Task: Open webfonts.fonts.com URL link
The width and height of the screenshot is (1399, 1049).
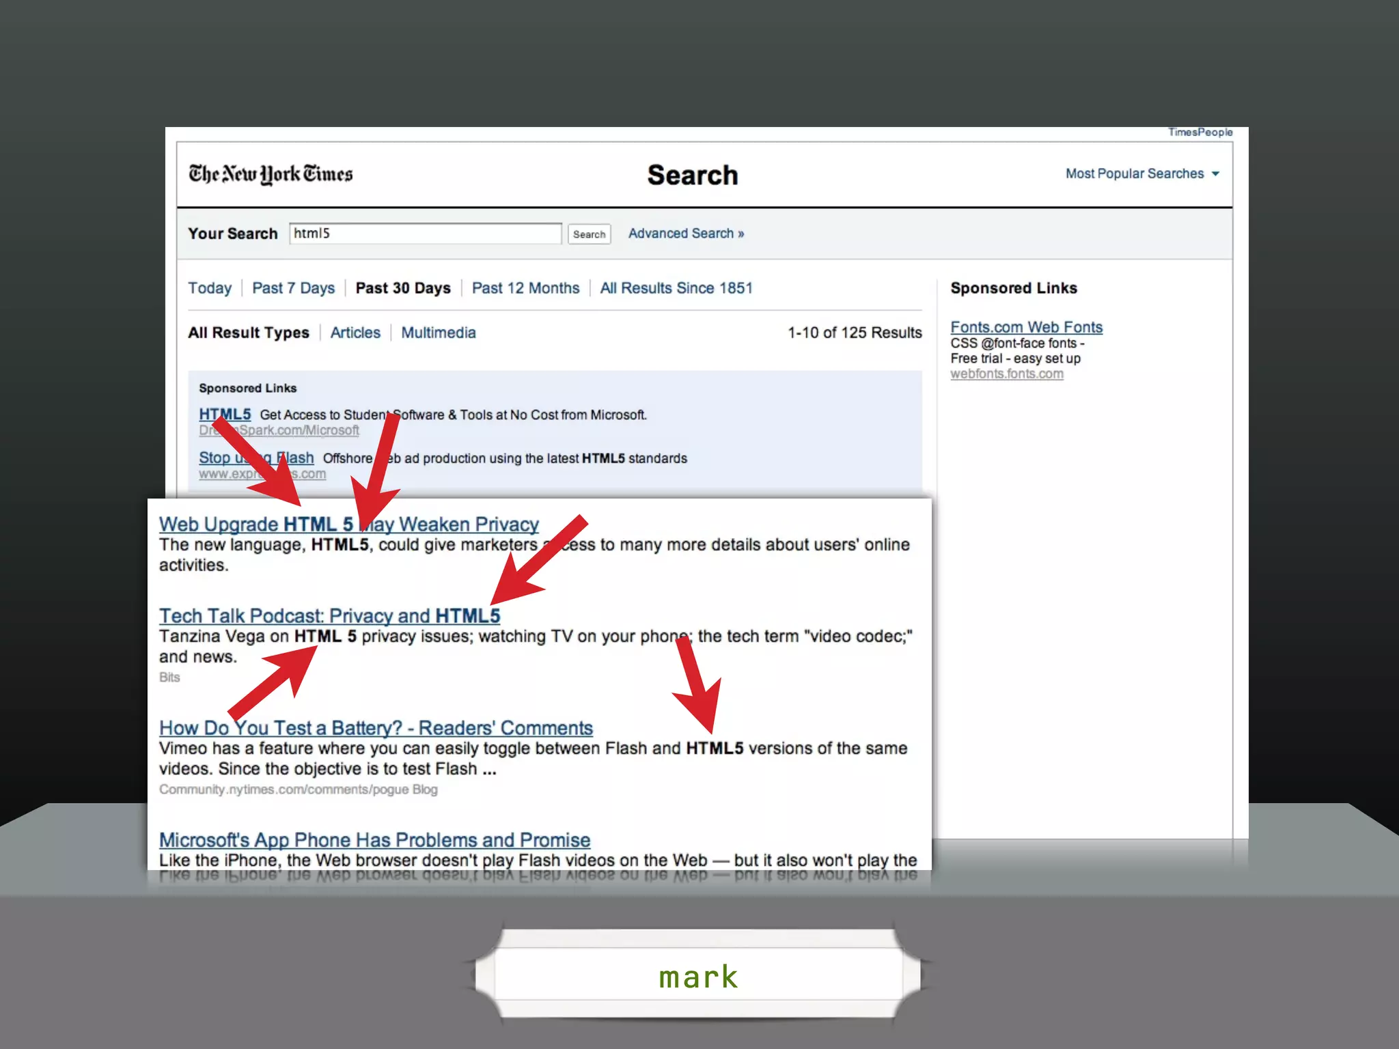Action: [1006, 374]
